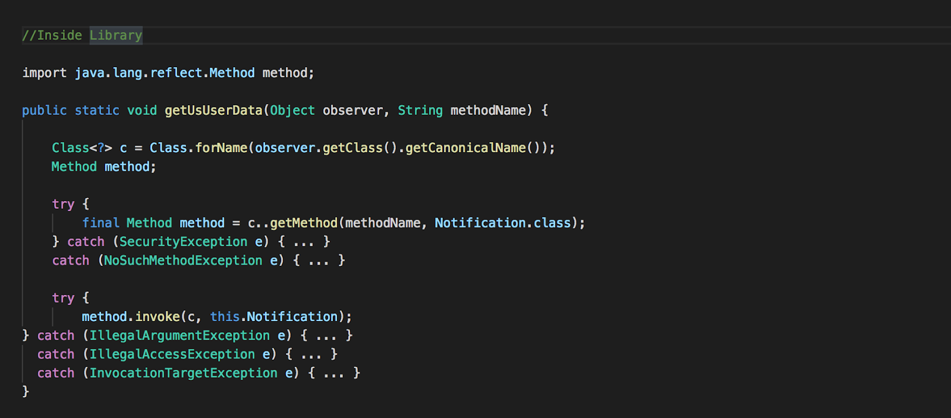Click the highlighted word "Library" in the comment
This screenshot has width=951, height=418.
pos(116,35)
